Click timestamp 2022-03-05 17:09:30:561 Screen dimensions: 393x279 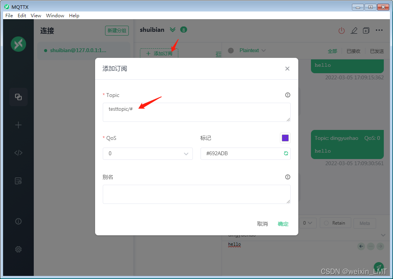coord(354,164)
